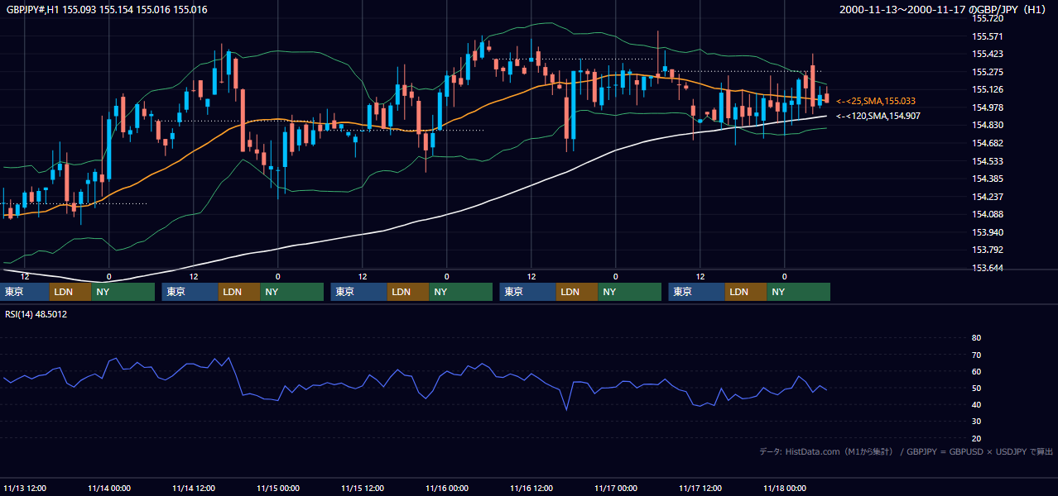1058x496 pixels.
Task: Click price axis label 155.126
Action: coord(988,89)
